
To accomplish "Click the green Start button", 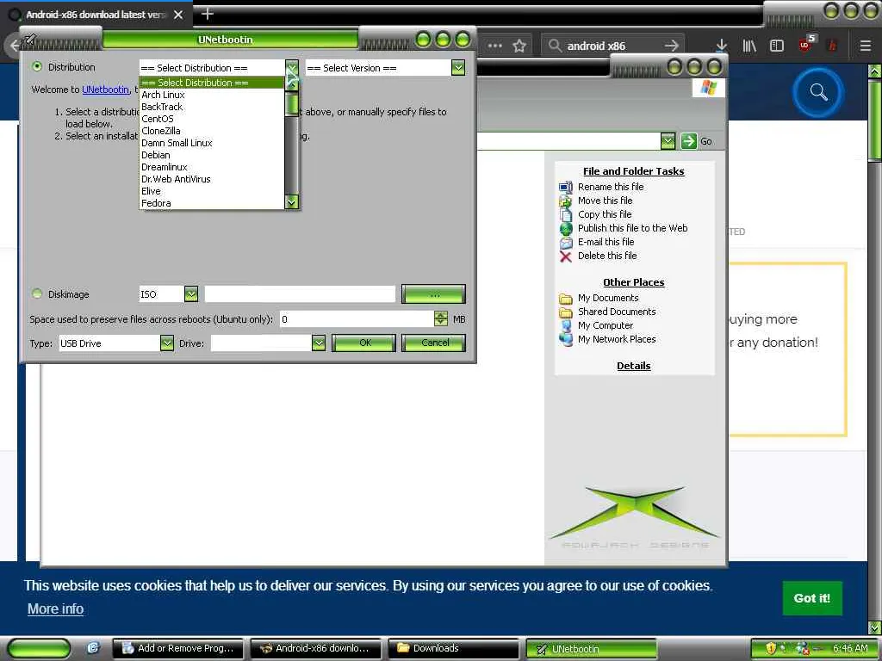I will pyautogui.click(x=39, y=648).
